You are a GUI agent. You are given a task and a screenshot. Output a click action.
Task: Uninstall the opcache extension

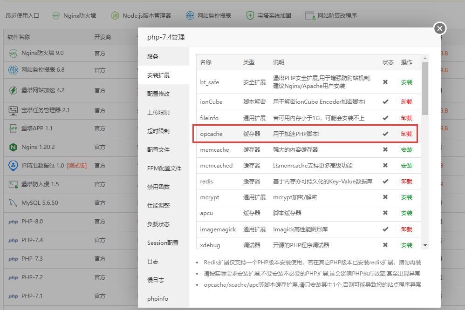coord(407,134)
